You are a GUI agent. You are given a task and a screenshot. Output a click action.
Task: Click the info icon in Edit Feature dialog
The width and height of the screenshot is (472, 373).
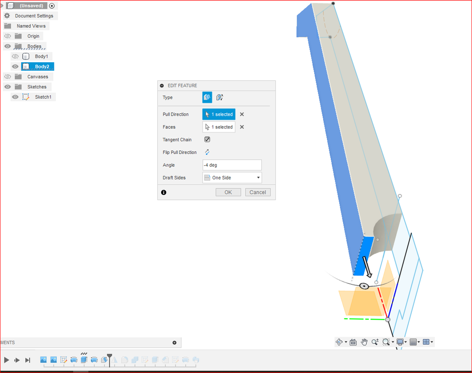pos(164,192)
